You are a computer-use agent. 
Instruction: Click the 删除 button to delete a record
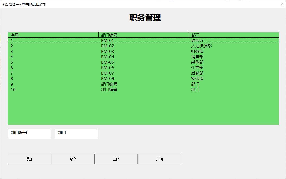pos(116,159)
